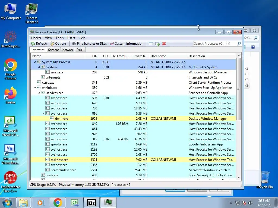Open Embarcadero Dev-C++ desktop shortcut
This screenshot has height=208, width=278.
[x=11, y=182]
